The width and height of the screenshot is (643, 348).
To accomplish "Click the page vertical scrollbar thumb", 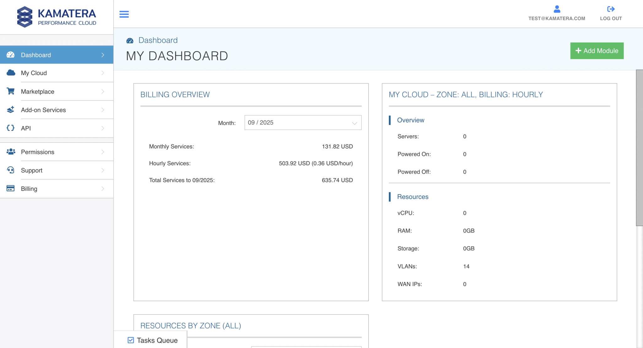I will [x=639, y=148].
